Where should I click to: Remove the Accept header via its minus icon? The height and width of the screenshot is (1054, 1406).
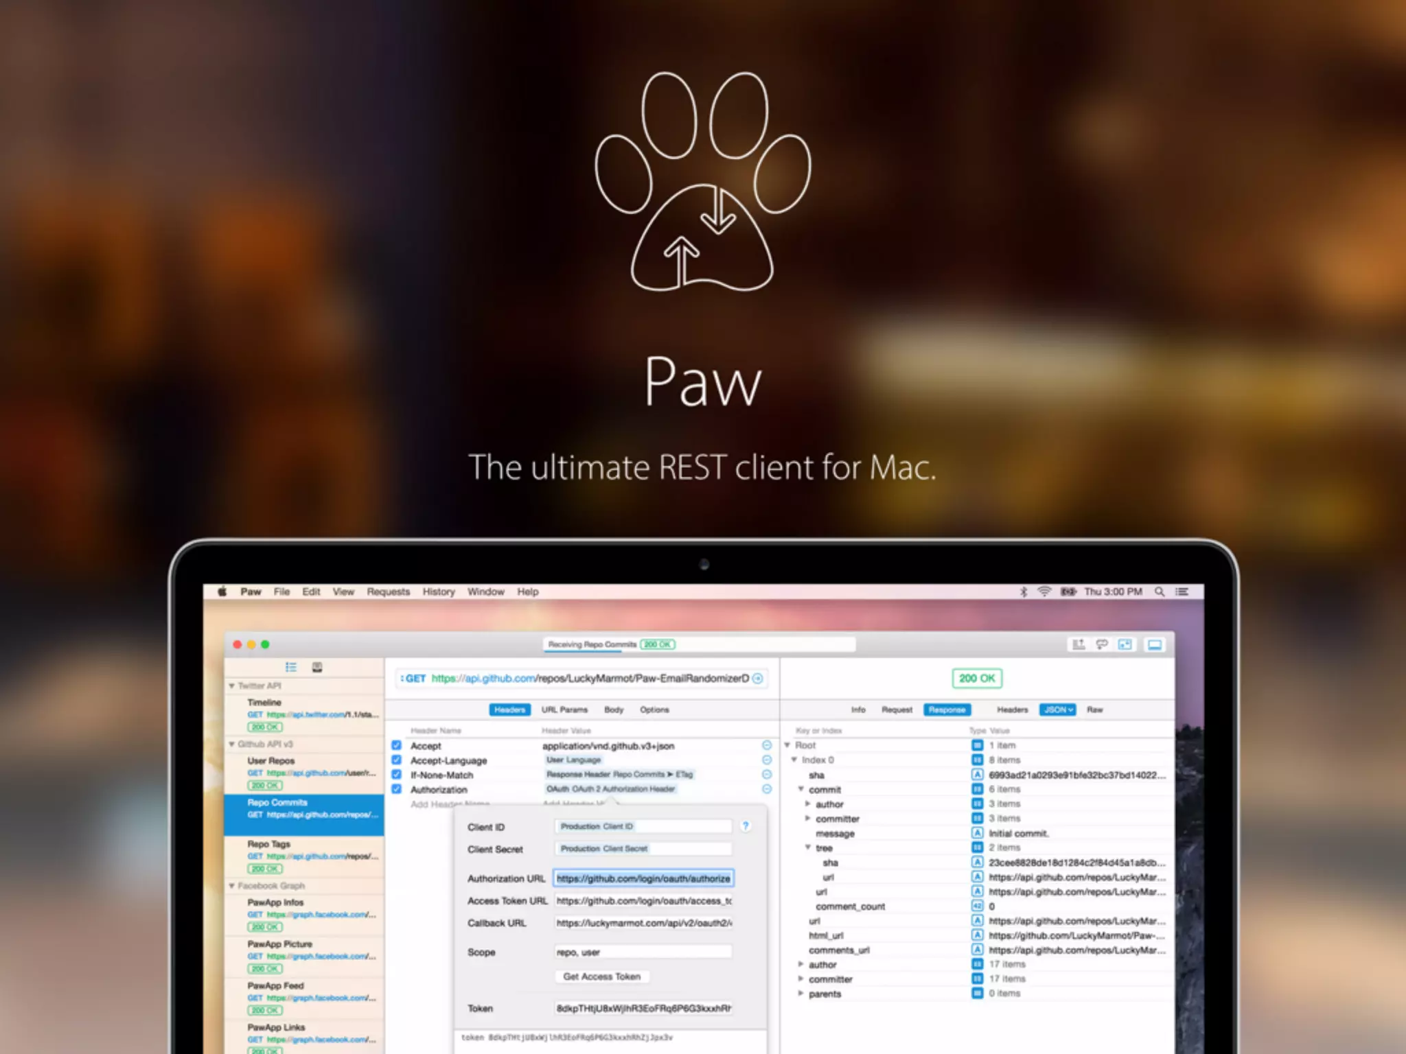[x=767, y=745]
